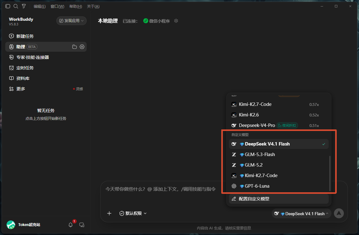Expand the 默认权限 permissions dropdown
Viewport: 359px width, 235px height.
point(133,213)
